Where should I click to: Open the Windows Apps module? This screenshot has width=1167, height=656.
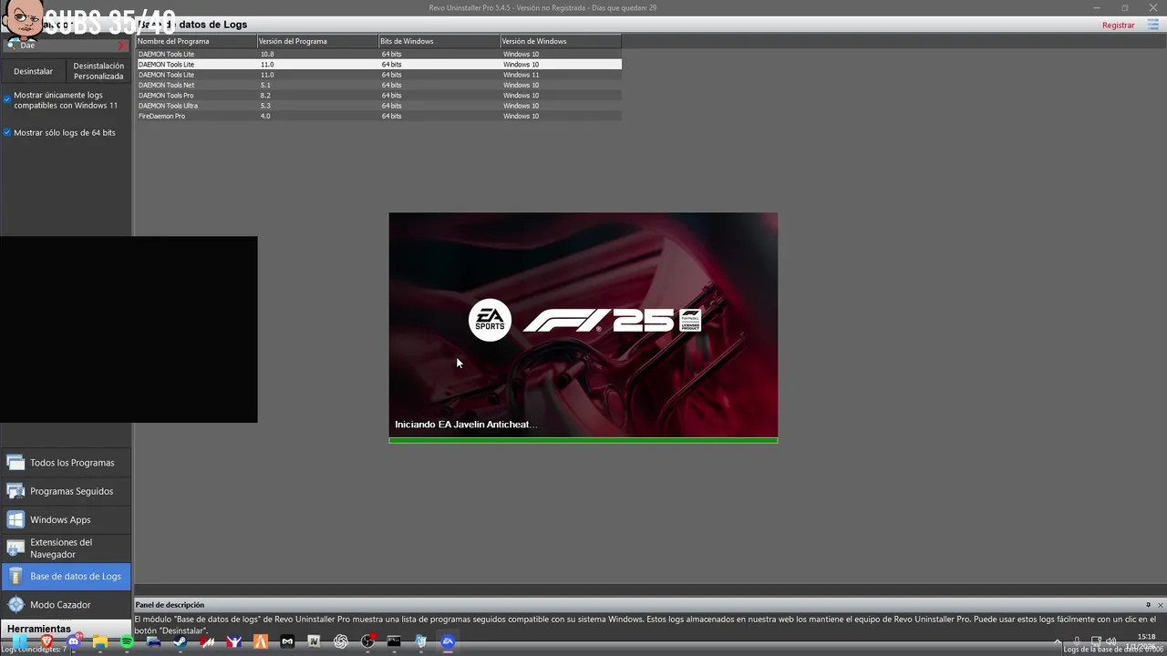66,519
